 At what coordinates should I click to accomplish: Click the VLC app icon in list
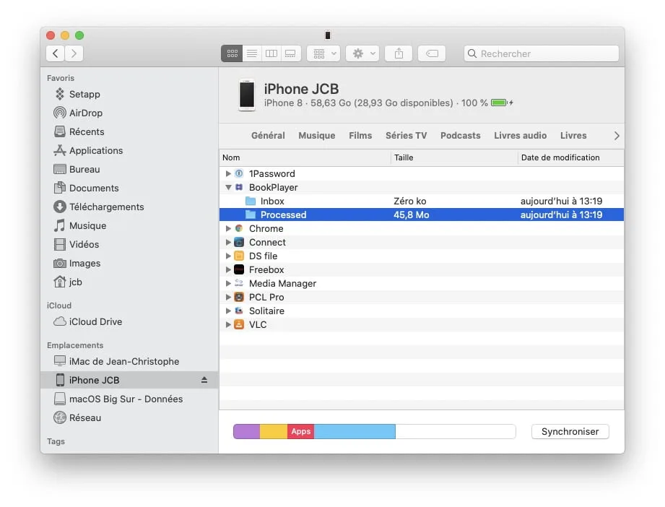[x=239, y=324]
